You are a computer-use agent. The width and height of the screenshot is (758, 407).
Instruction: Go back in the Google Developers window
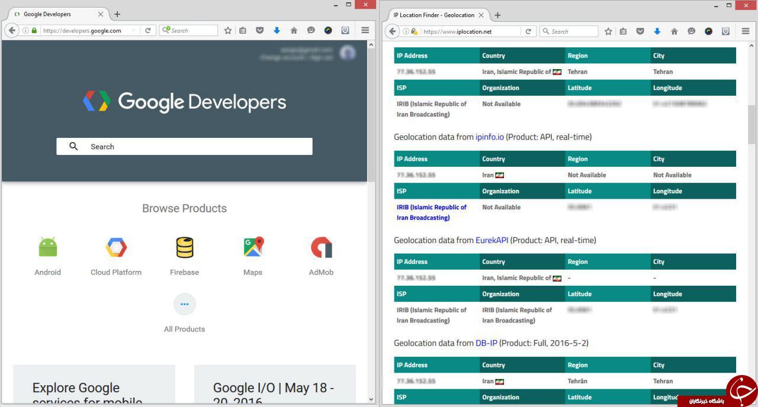coord(12,30)
